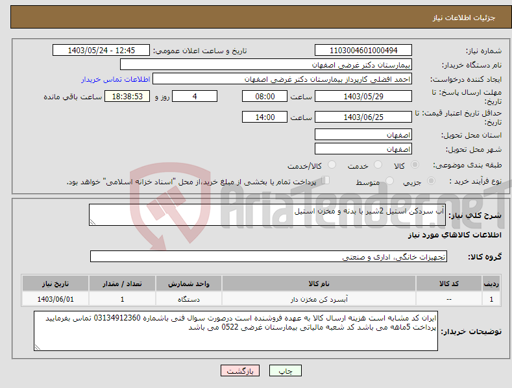The width and height of the screenshot is (512, 388).
Task: Click the unit cell دستگاه
Action: [x=189, y=299]
